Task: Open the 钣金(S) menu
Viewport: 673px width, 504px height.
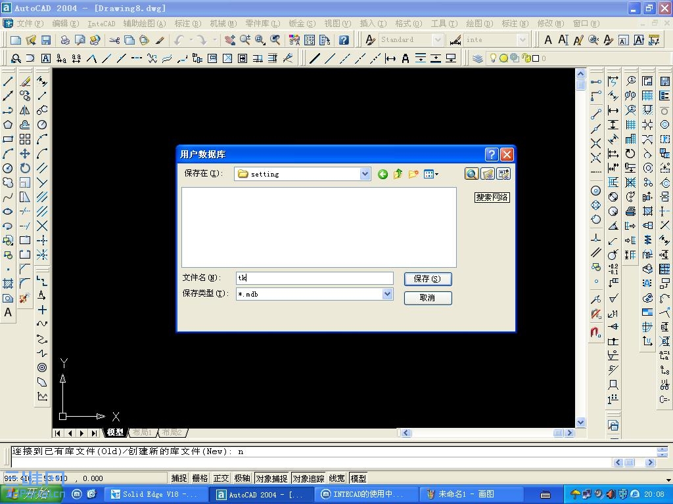Action: point(302,24)
